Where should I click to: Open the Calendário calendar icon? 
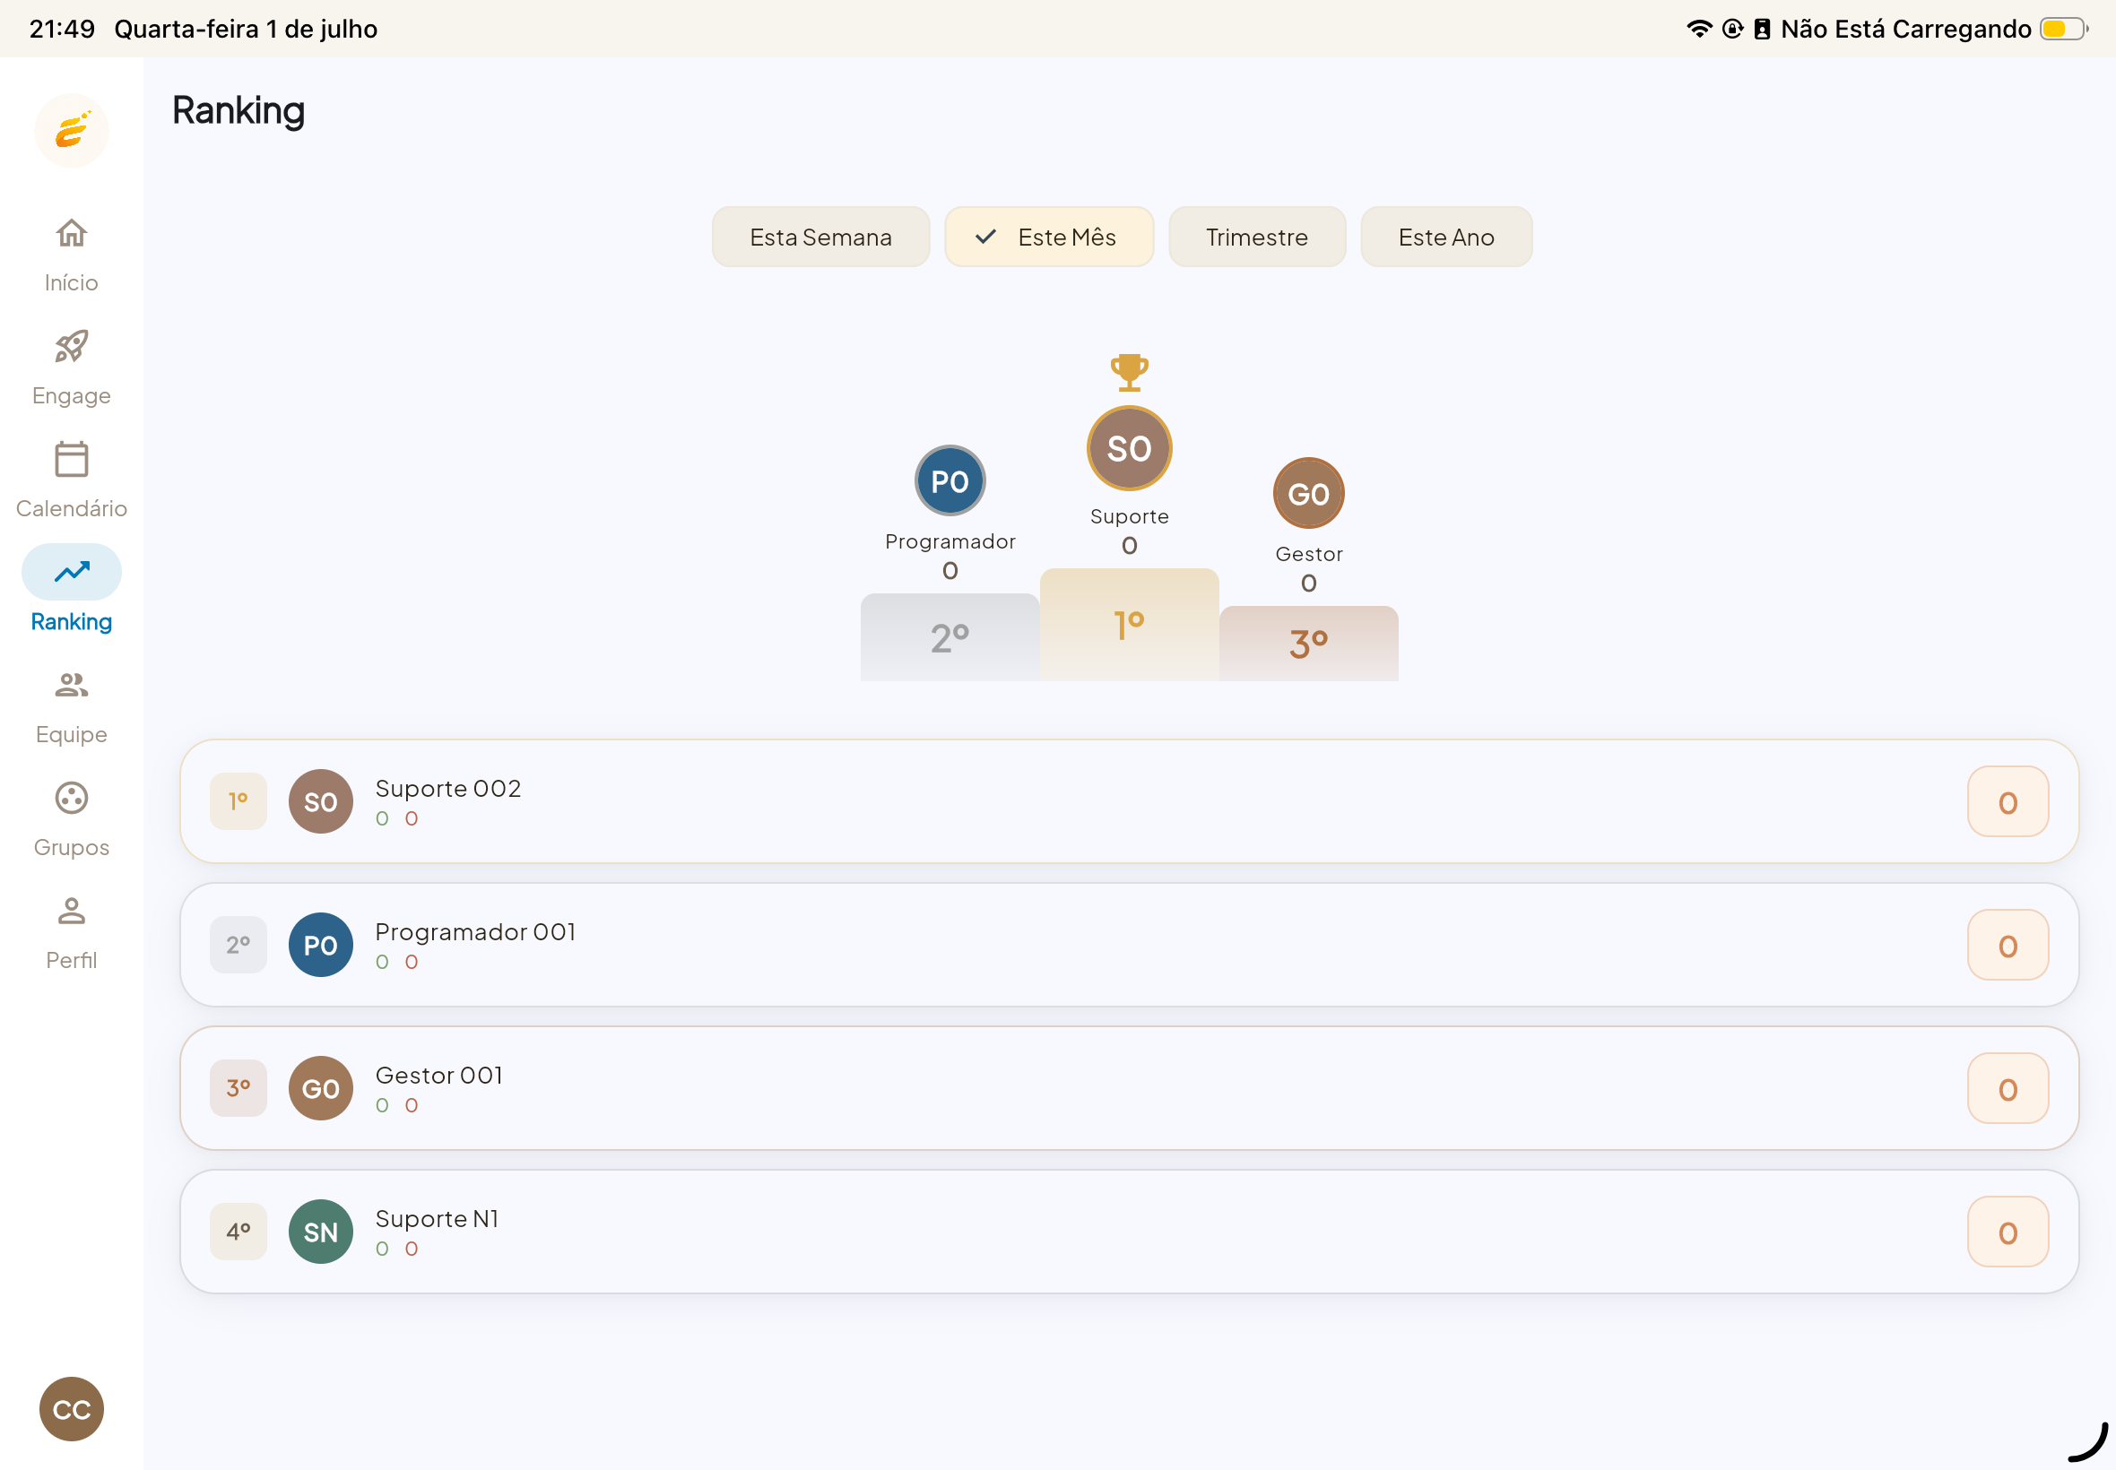click(71, 459)
